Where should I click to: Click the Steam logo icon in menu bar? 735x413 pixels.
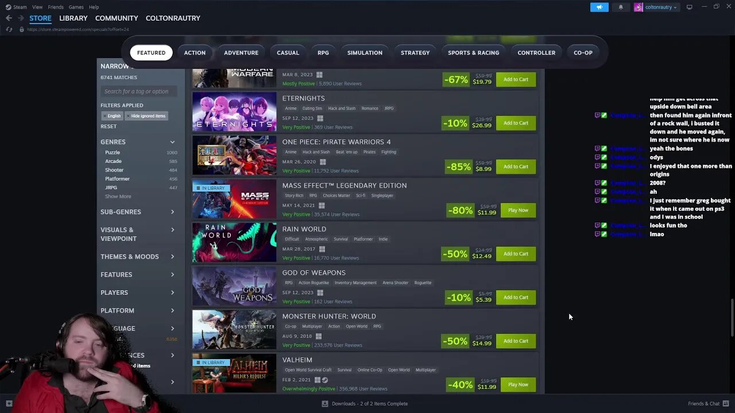[x=8, y=7]
